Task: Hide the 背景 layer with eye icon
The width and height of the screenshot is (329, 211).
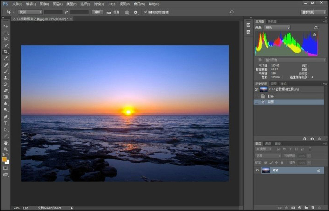Action: pos(257,170)
